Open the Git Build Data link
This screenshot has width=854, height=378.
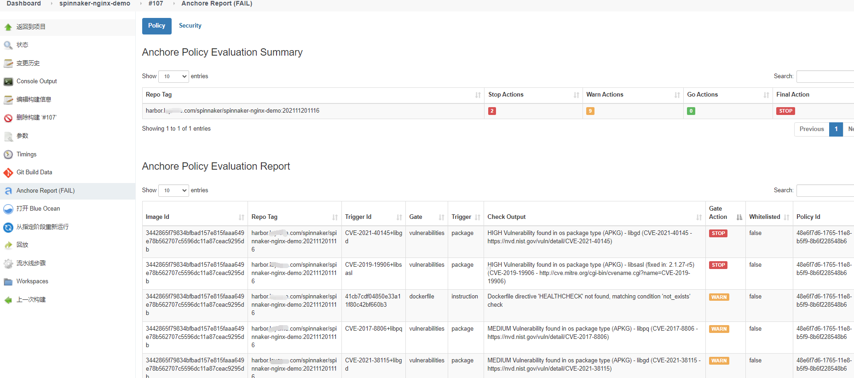coord(35,172)
